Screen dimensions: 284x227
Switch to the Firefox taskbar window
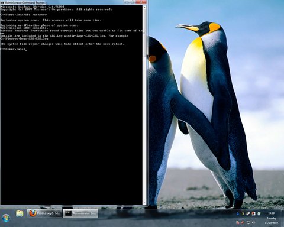click(x=44, y=213)
